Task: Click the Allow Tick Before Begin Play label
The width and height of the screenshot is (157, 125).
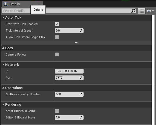Action: (x=25, y=37)
